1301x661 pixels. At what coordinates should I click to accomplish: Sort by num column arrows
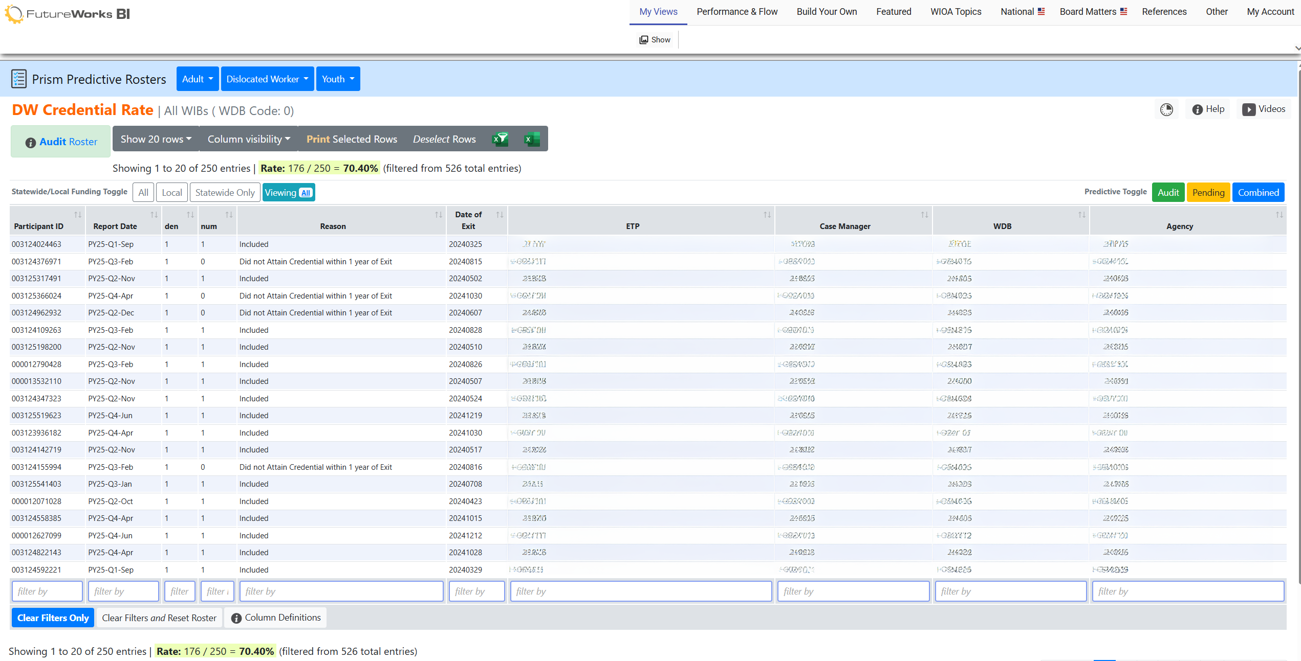[x=229, y=215]
